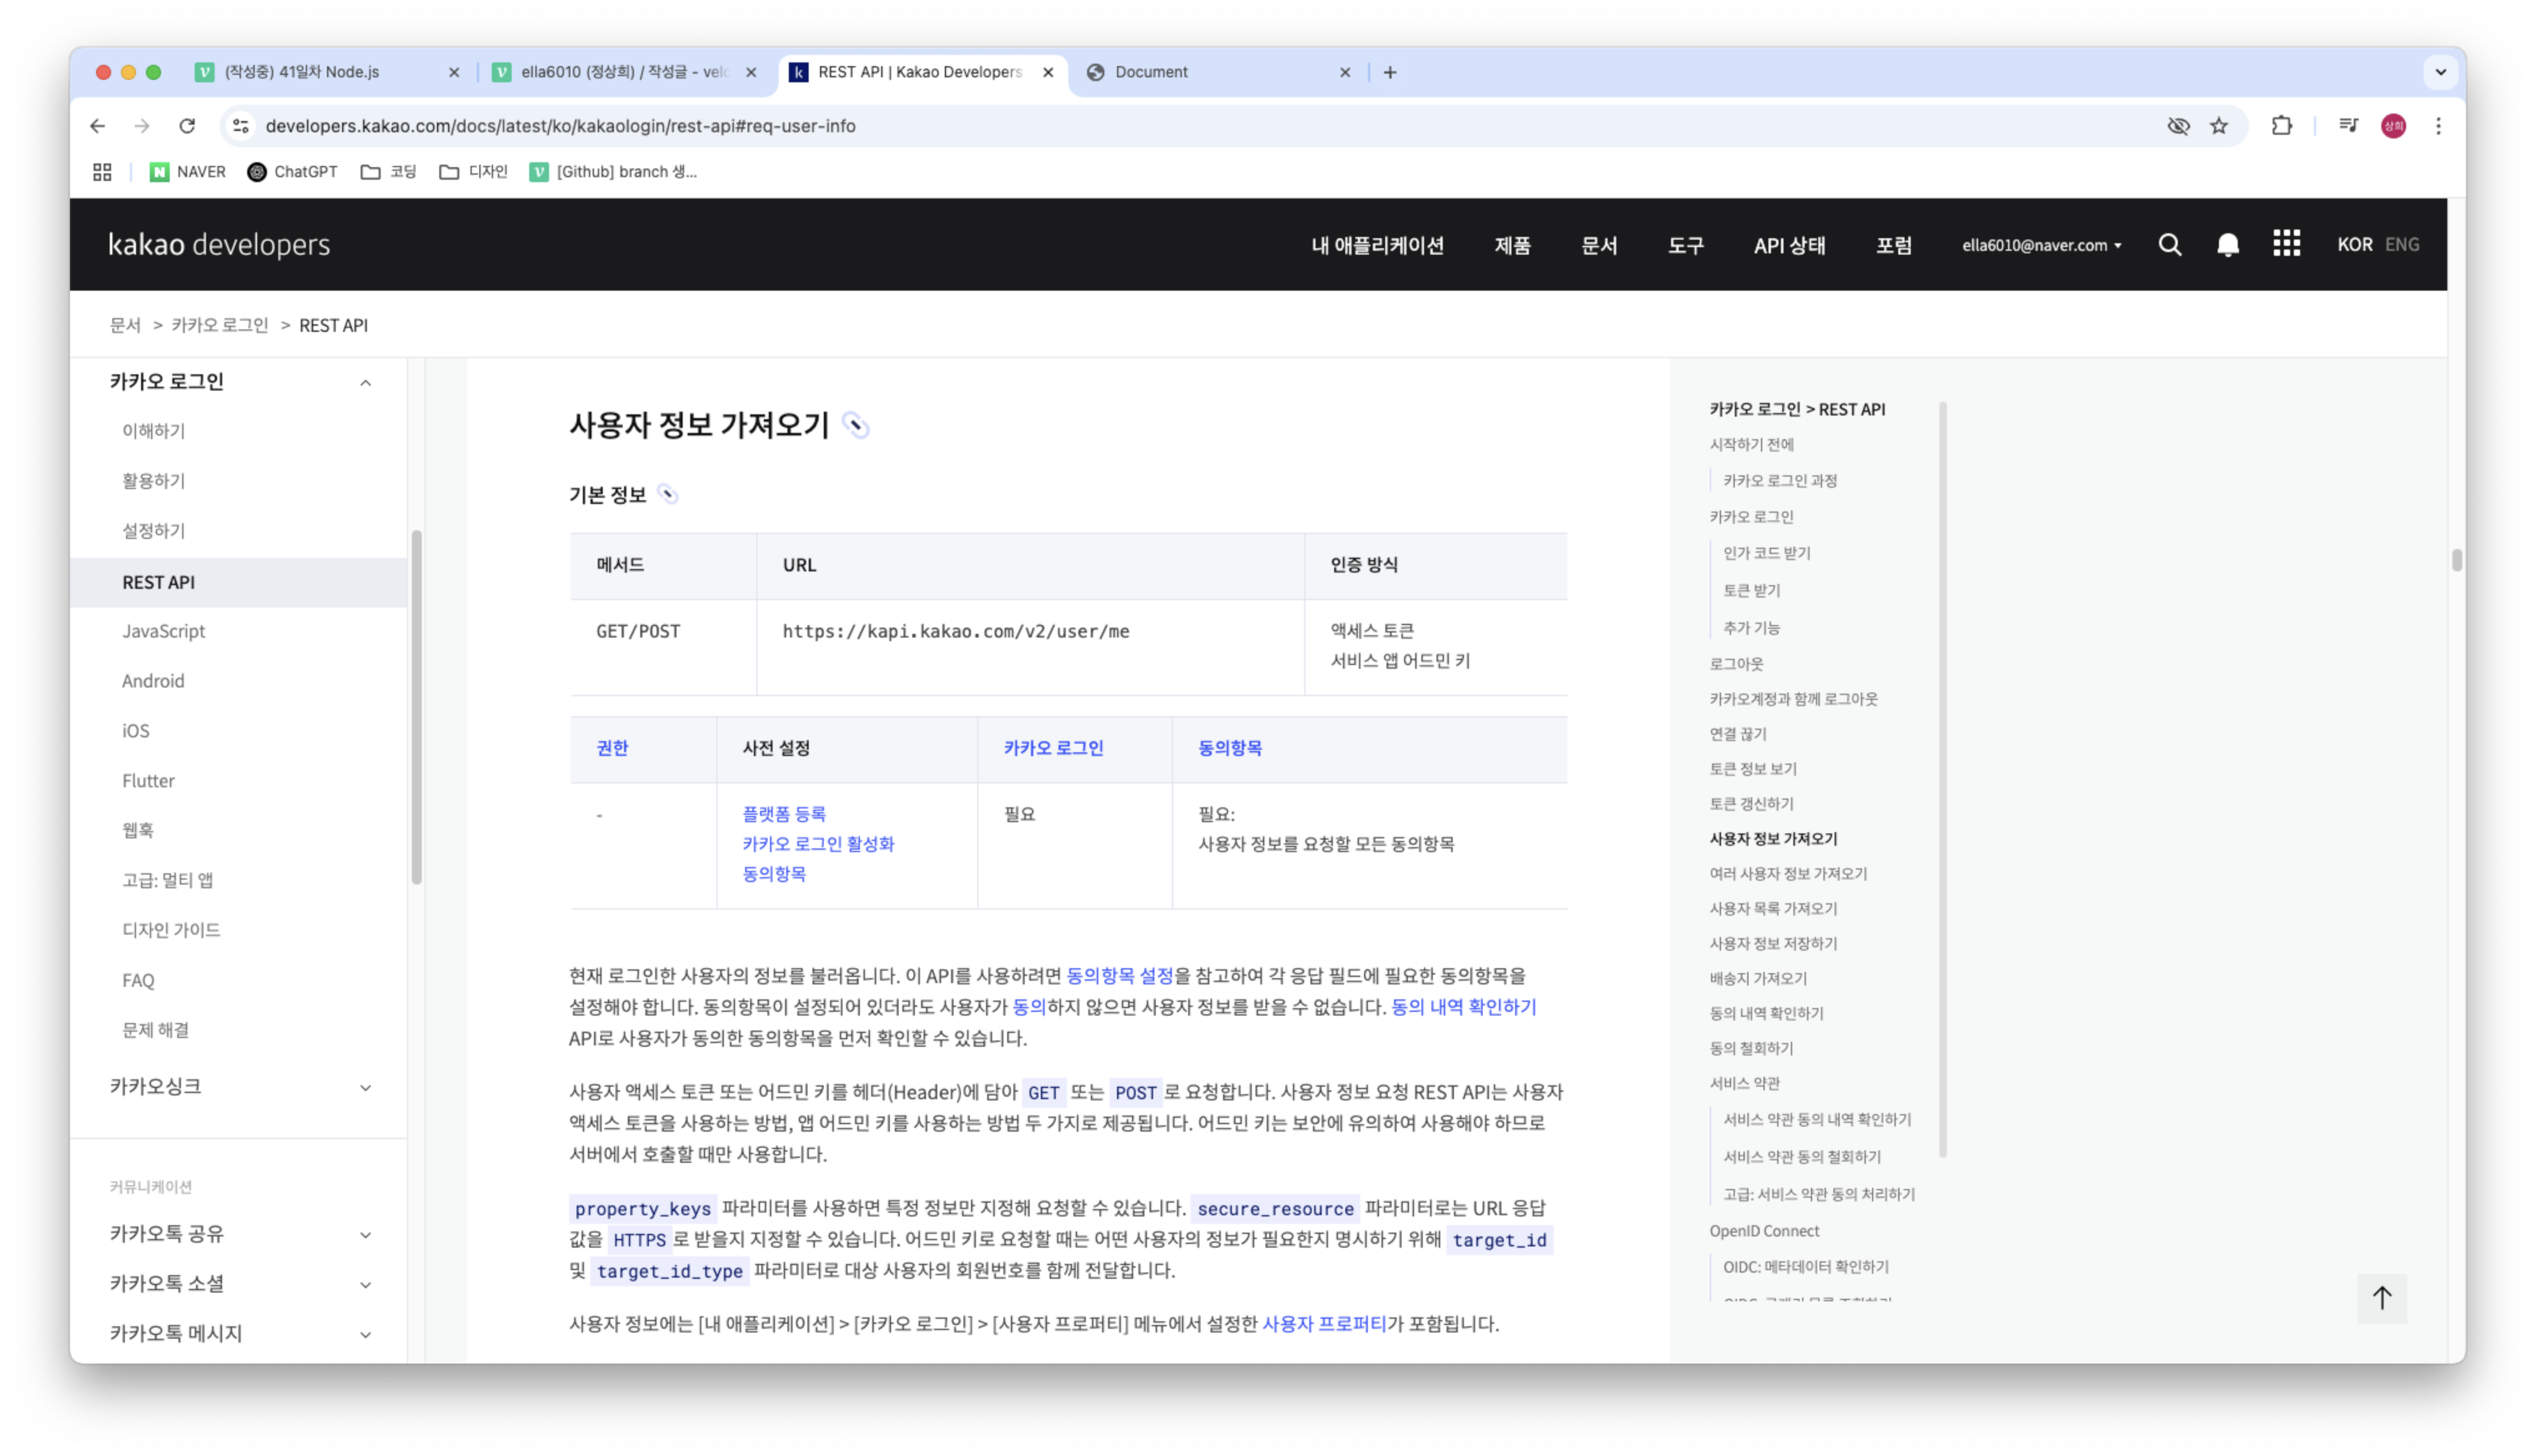
Task: Open 제품 in the top navigation
Action: [1512, 245]
